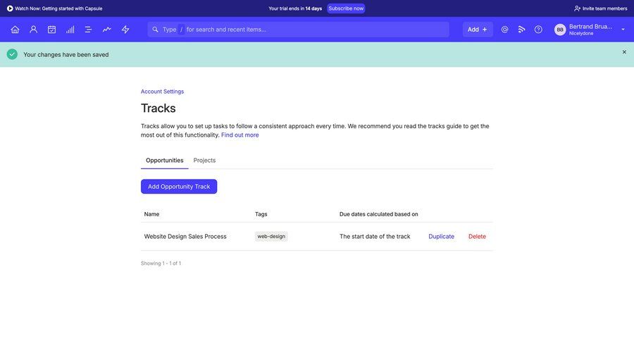The image size is (634, 341).
Task: Switch to the Projects tab
Action: click(x=204, y=160)
